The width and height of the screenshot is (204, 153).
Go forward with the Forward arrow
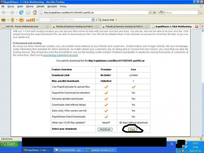tap(12, 13)
